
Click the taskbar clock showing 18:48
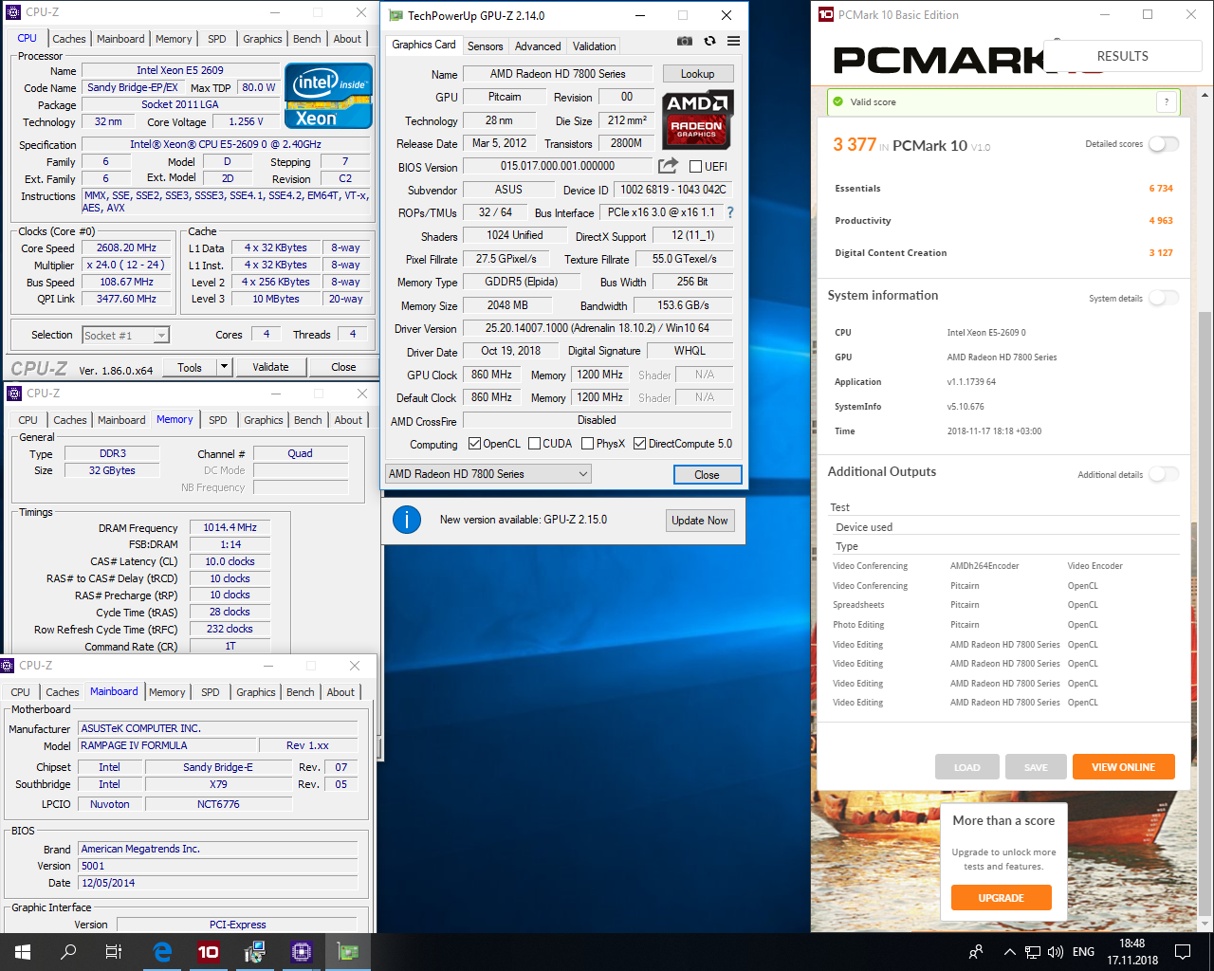[x=1131, y=952]
